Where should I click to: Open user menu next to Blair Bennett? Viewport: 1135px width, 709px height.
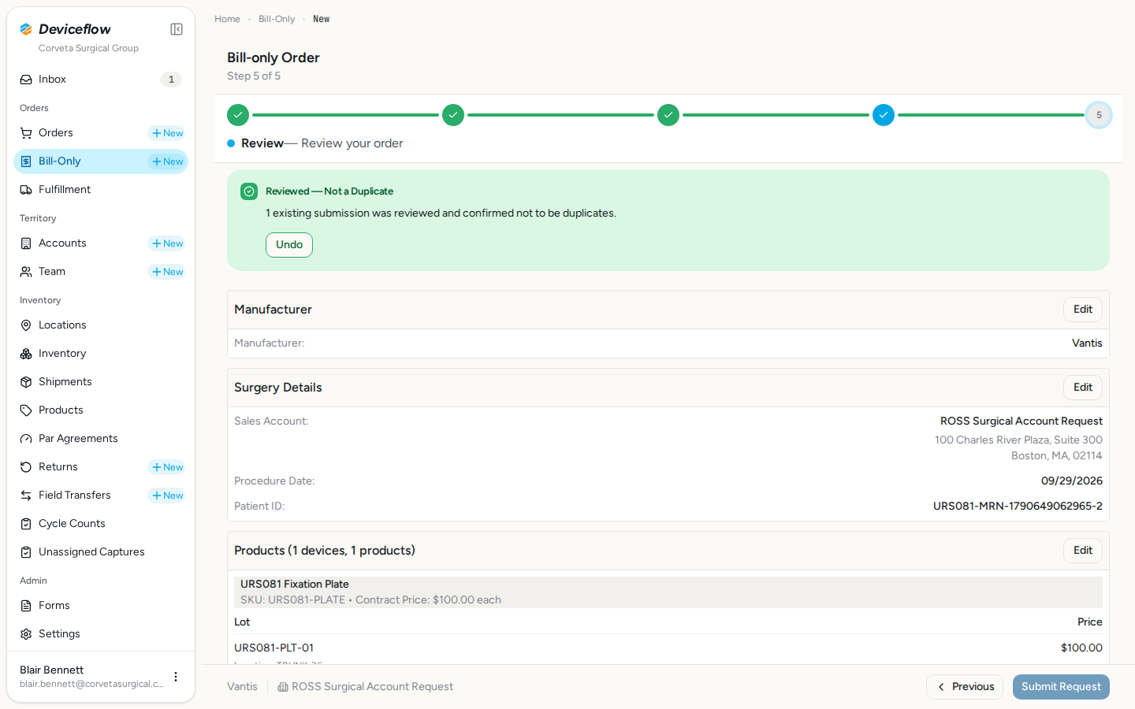coord(176,677)
